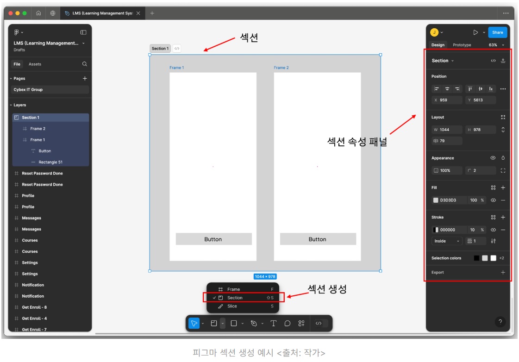Select the Cybex IT Group page
The image size is (519, 362).
tap(50, 90)
